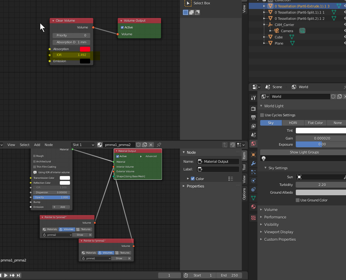Toggle the Active checkbox on Volume Output

click(122, 27)
